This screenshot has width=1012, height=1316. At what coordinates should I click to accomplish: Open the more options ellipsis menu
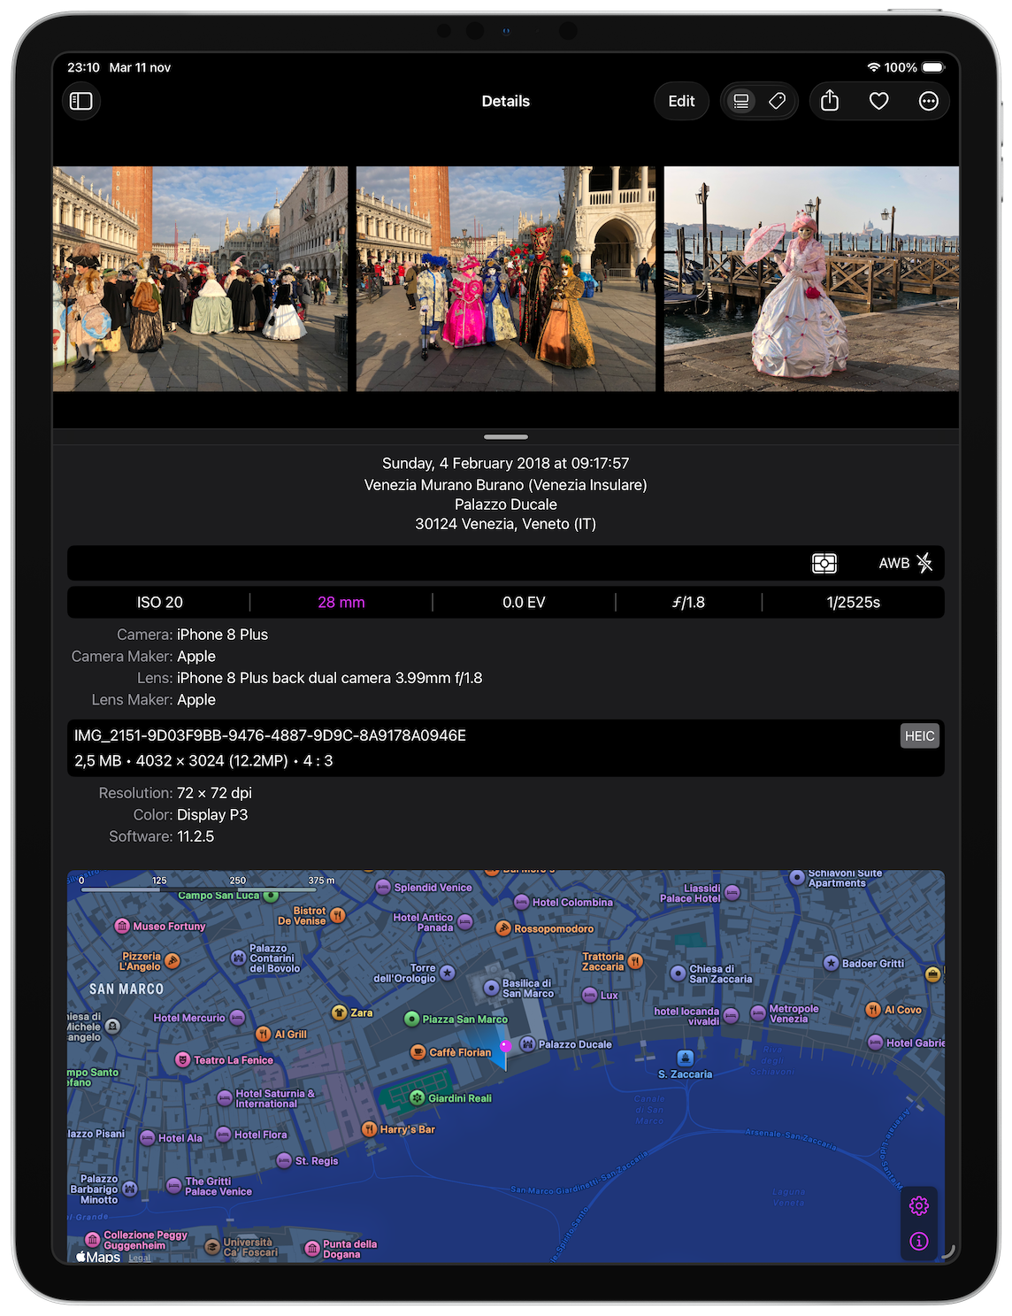(x=928, y=101)
